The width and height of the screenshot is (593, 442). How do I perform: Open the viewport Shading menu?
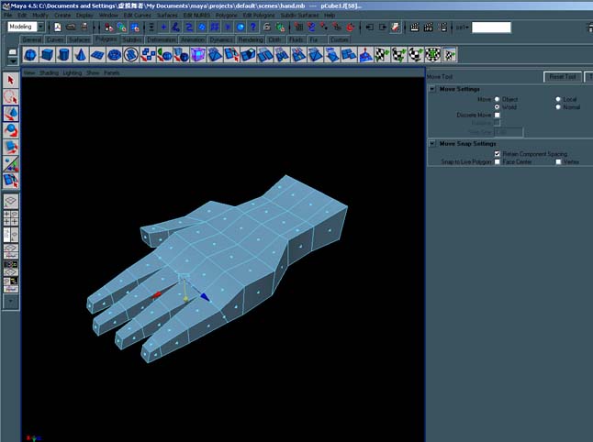[x=49, y=72]
